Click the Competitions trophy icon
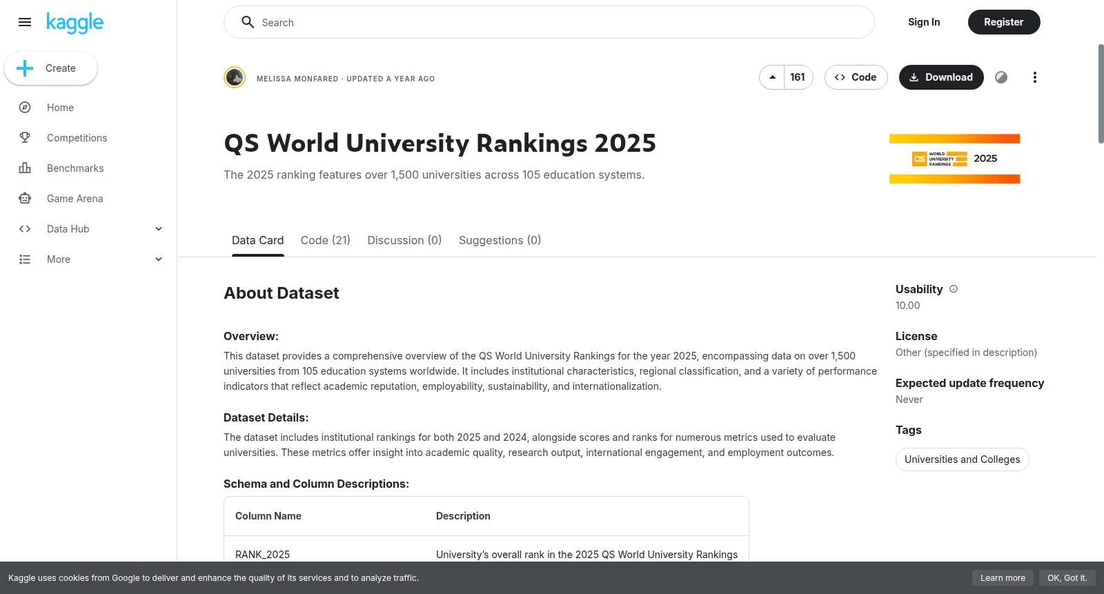This screenshot has height=594, width=1104. click(x=25, y=138)
